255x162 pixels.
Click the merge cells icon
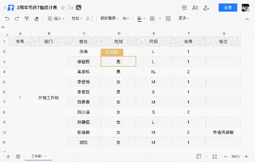pos(168,18)
